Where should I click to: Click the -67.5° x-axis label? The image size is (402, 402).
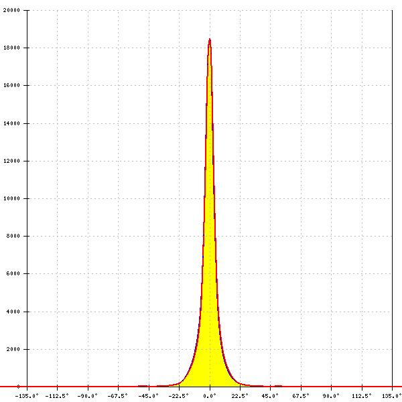[x=118, y=396]
